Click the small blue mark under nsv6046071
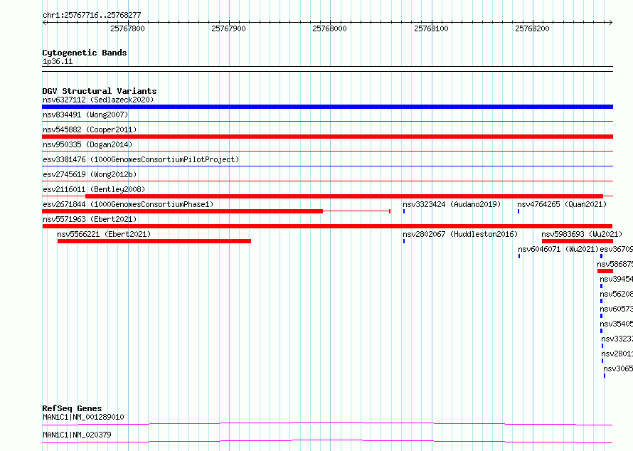This screenshot has height=451, width=633. pyautogui.click(x=519, y=256)
